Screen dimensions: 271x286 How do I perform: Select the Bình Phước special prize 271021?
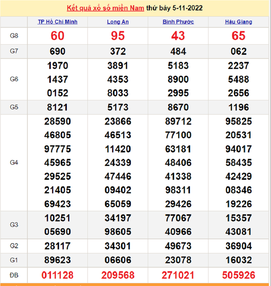click(178, 275)
